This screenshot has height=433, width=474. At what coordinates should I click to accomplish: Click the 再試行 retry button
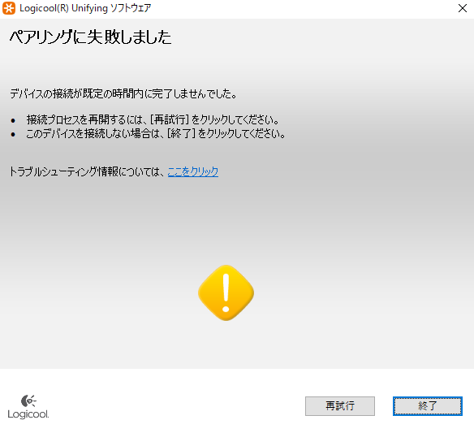click(340, 406)
